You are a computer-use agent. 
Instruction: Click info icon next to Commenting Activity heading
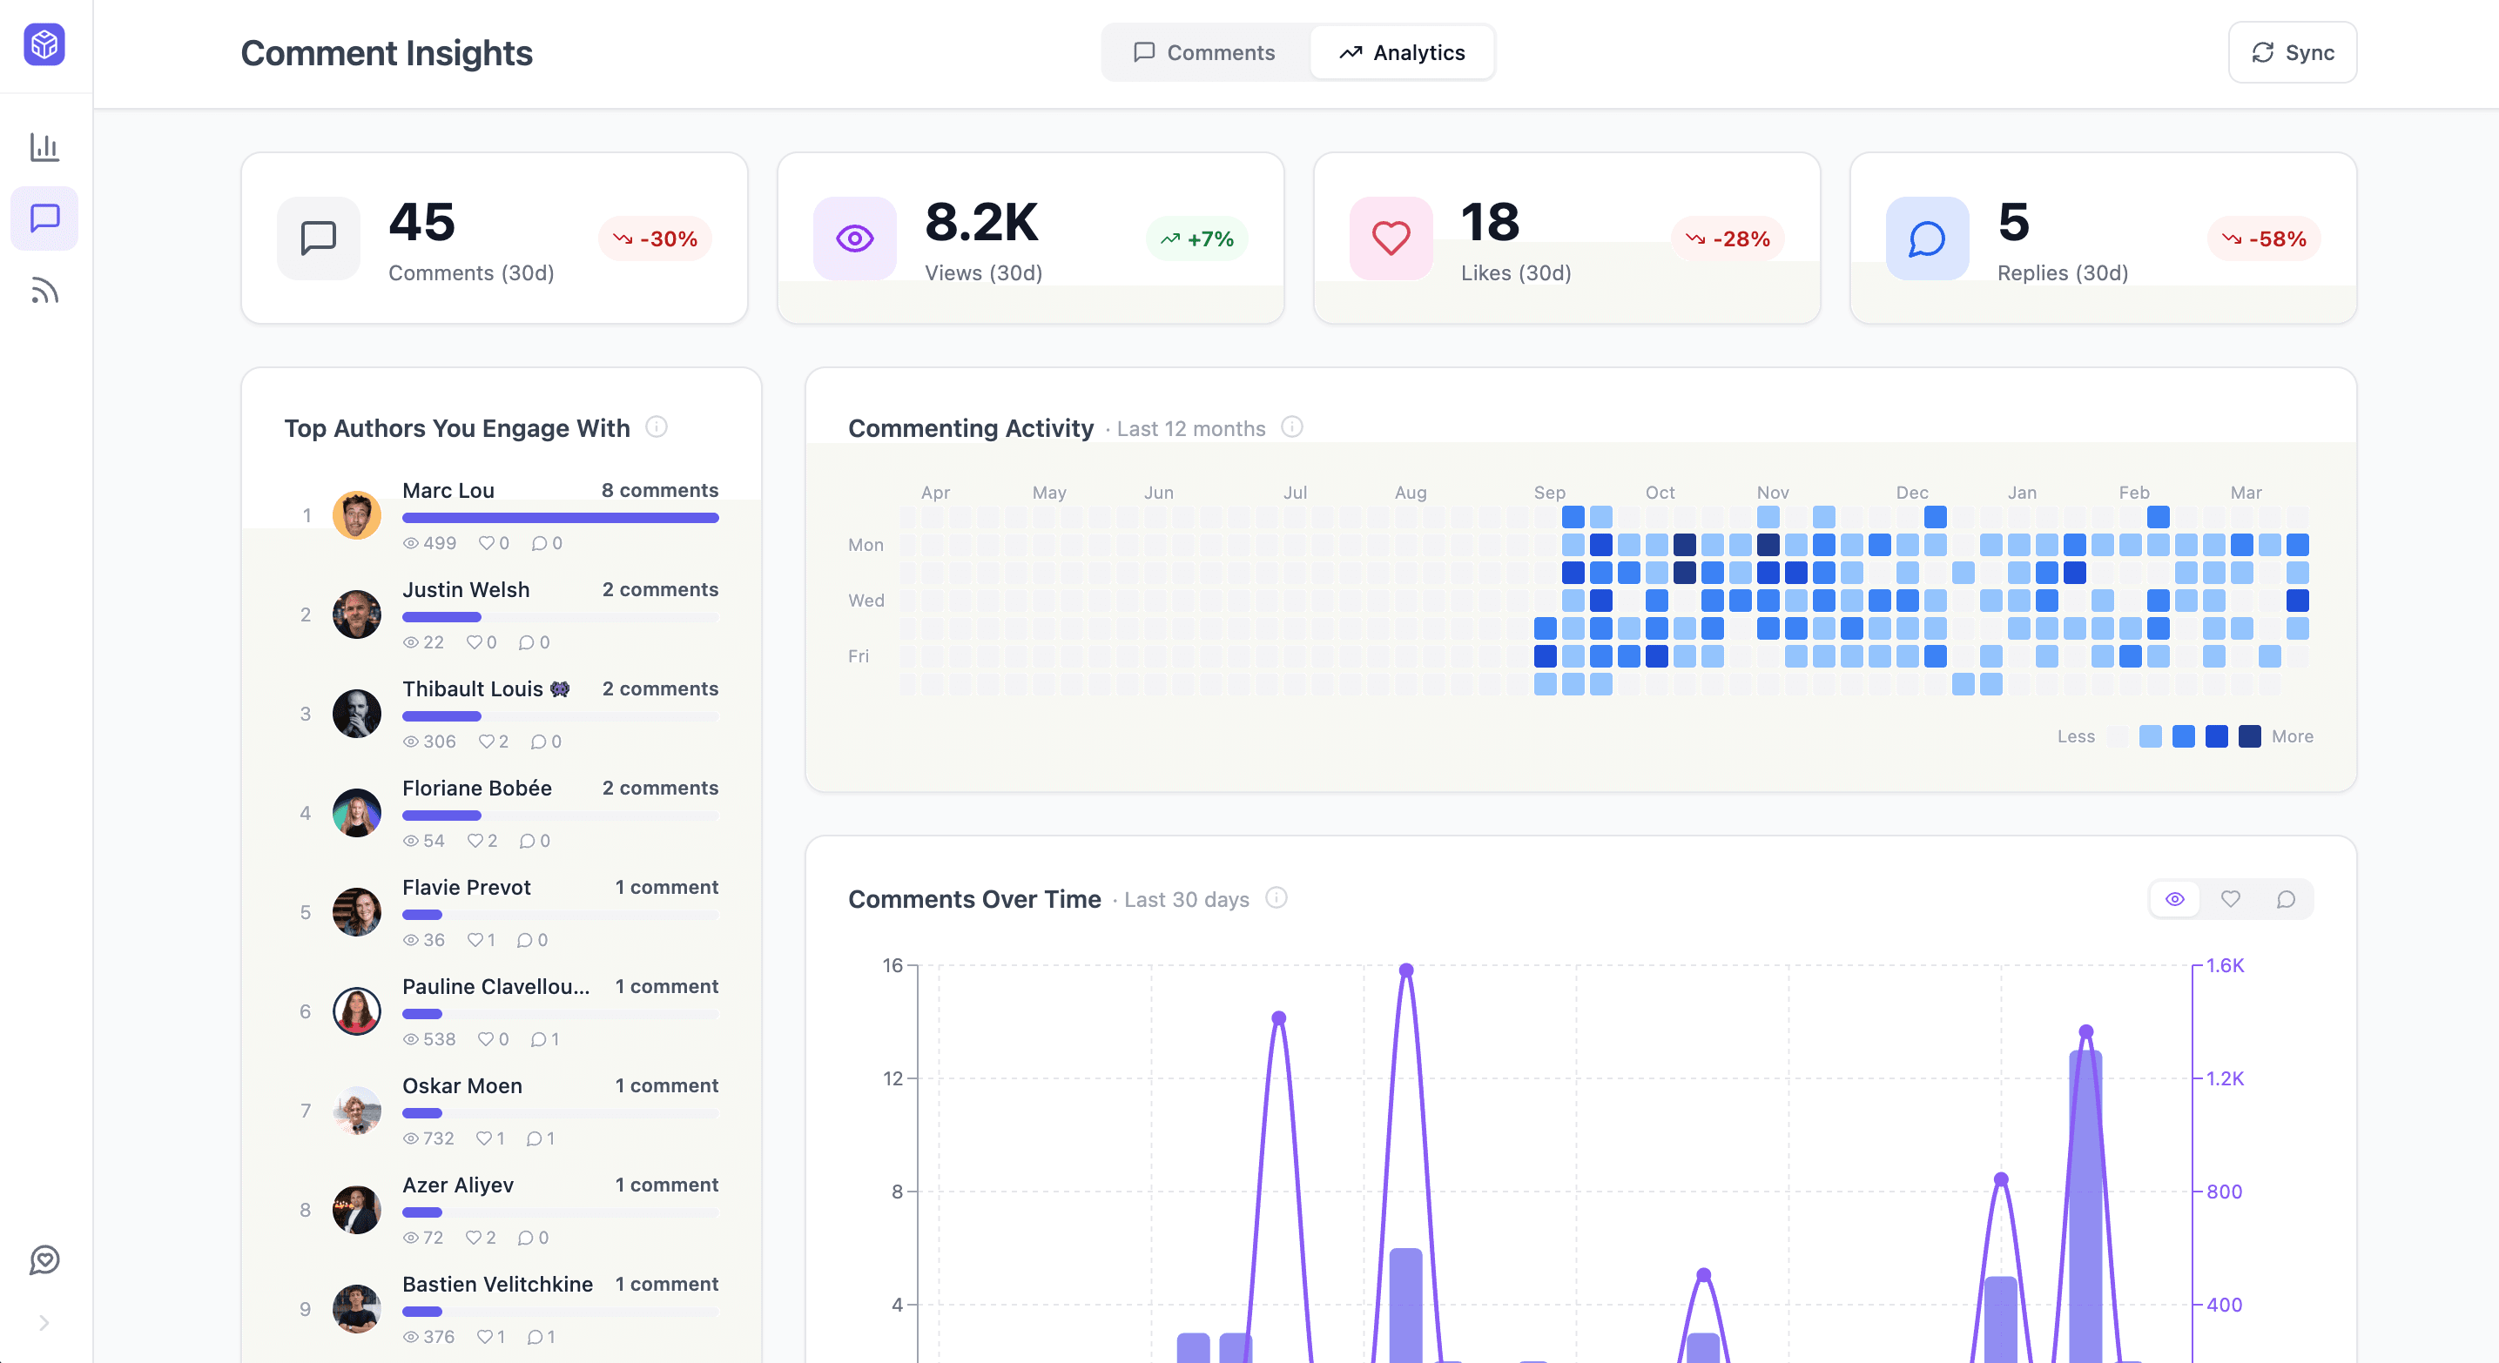click(x=1291, y=426)
